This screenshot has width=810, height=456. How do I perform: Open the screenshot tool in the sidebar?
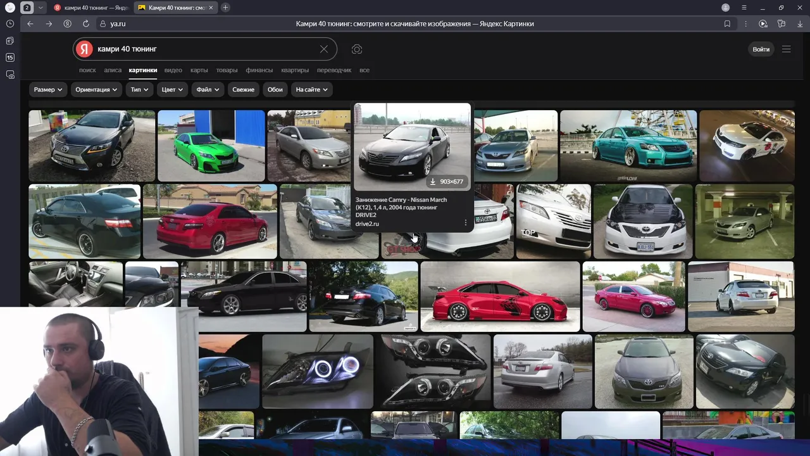point(10,75)
